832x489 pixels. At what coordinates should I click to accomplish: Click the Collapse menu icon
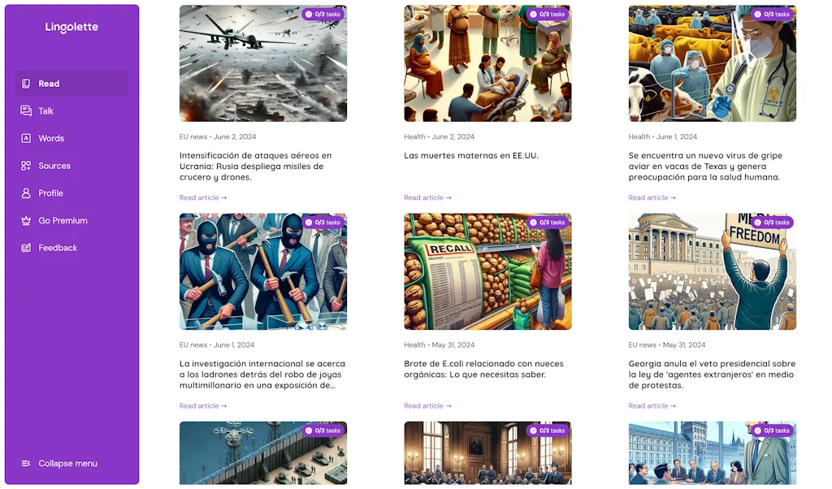25,464
